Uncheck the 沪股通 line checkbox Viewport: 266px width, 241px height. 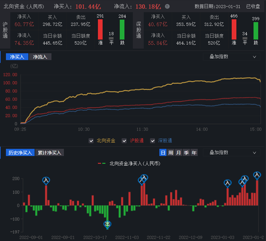click(124, 141)
